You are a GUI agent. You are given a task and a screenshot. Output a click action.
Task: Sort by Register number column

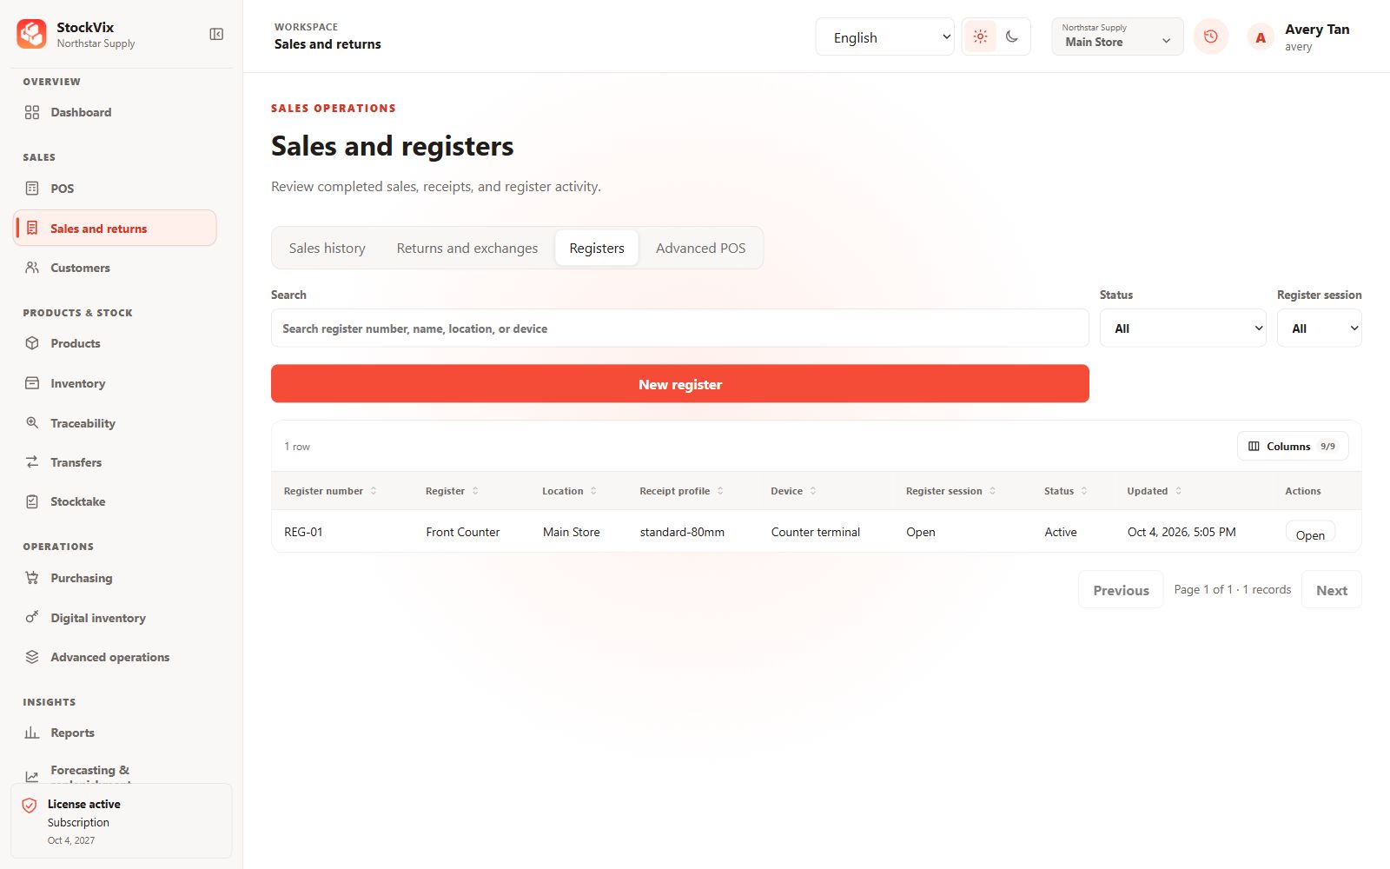330,491
